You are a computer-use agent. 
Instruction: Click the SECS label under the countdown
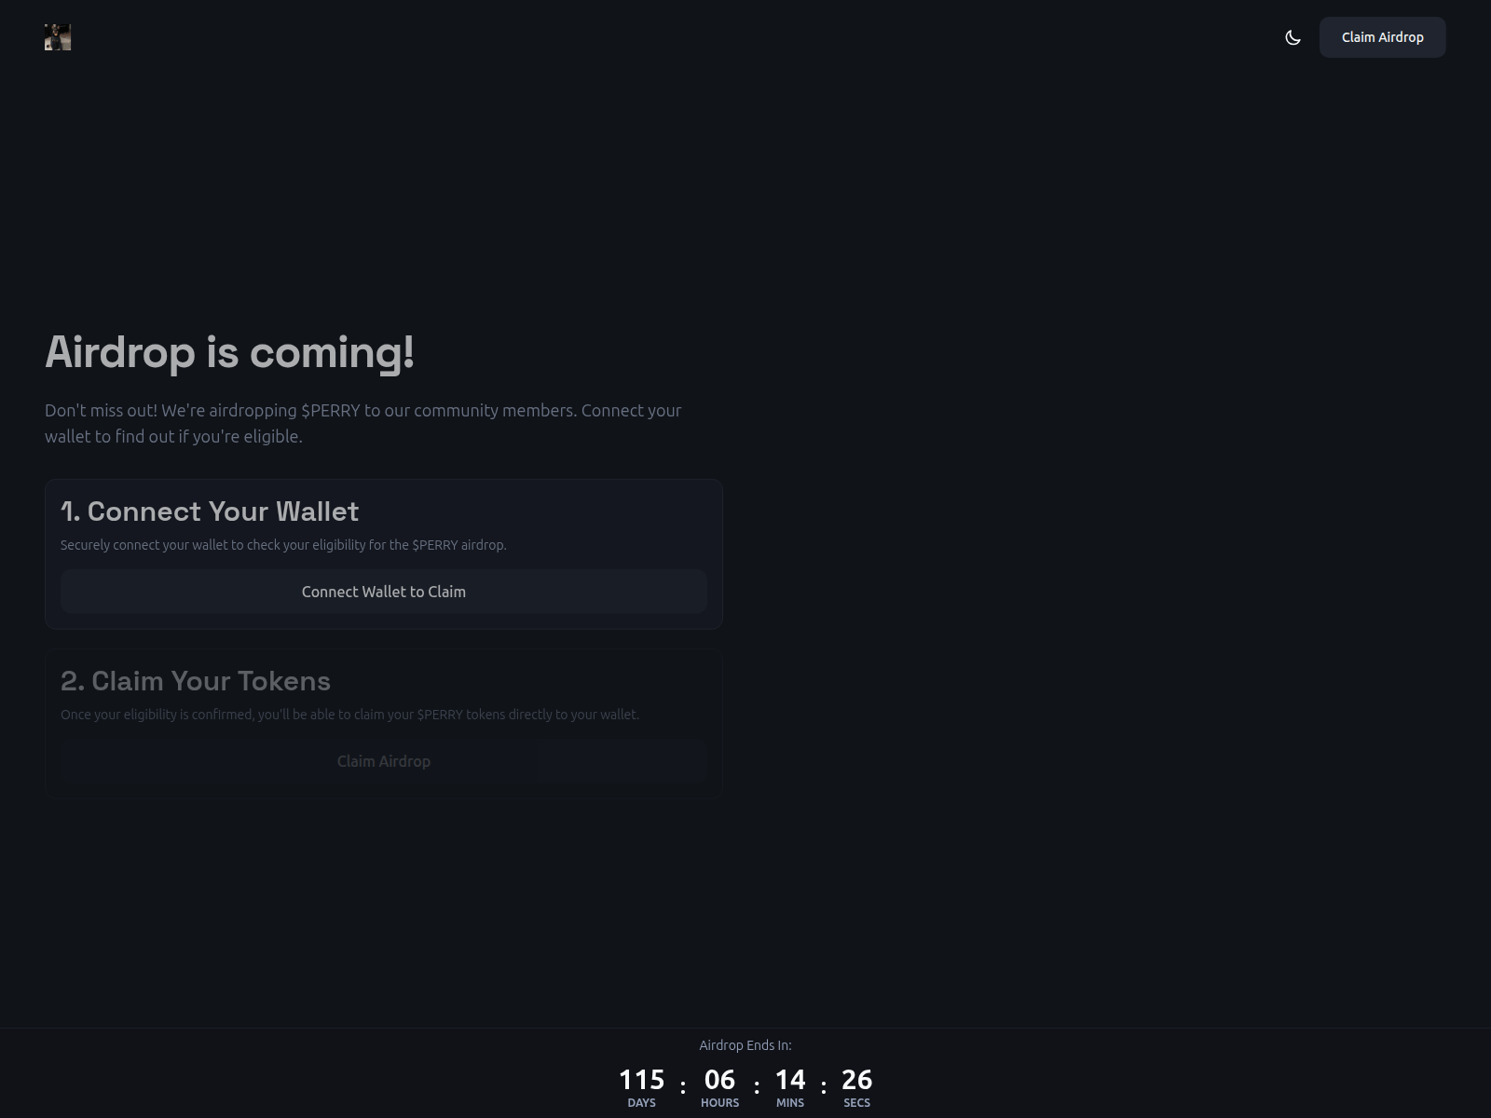pyautogui.click(x=856, y=1103)
